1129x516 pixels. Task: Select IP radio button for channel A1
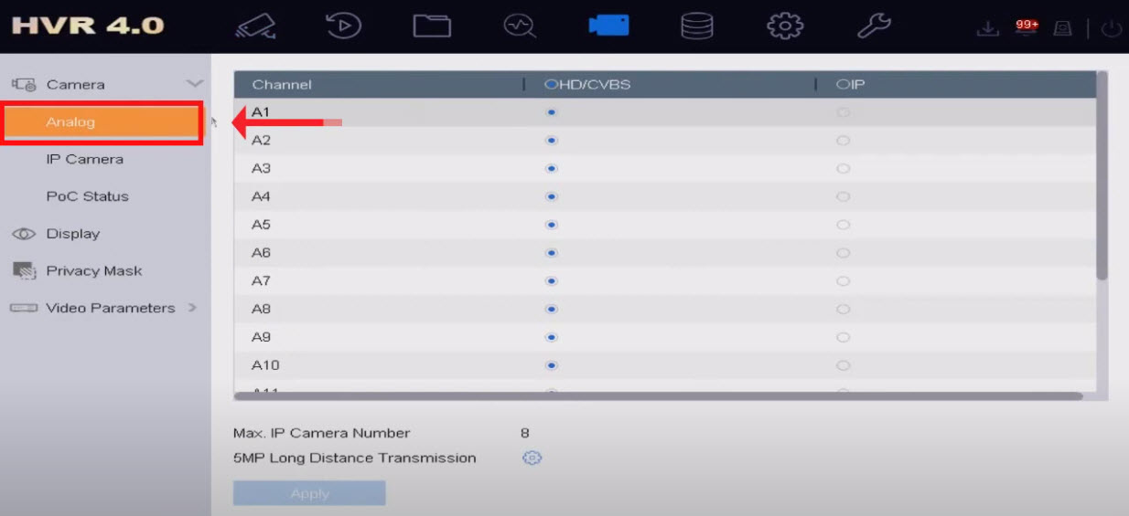click(x=843, y=112)
